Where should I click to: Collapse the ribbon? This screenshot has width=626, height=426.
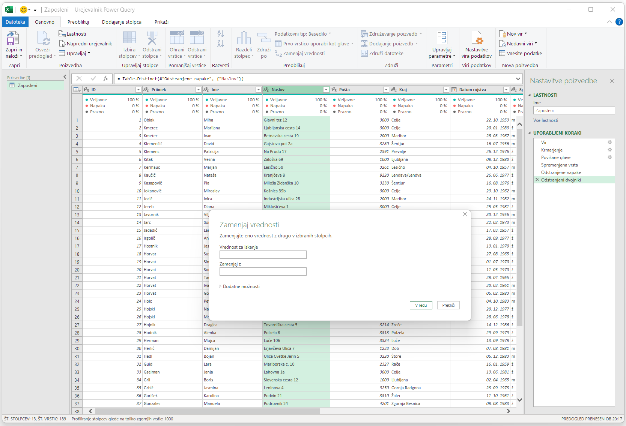[x=609, y=22]
